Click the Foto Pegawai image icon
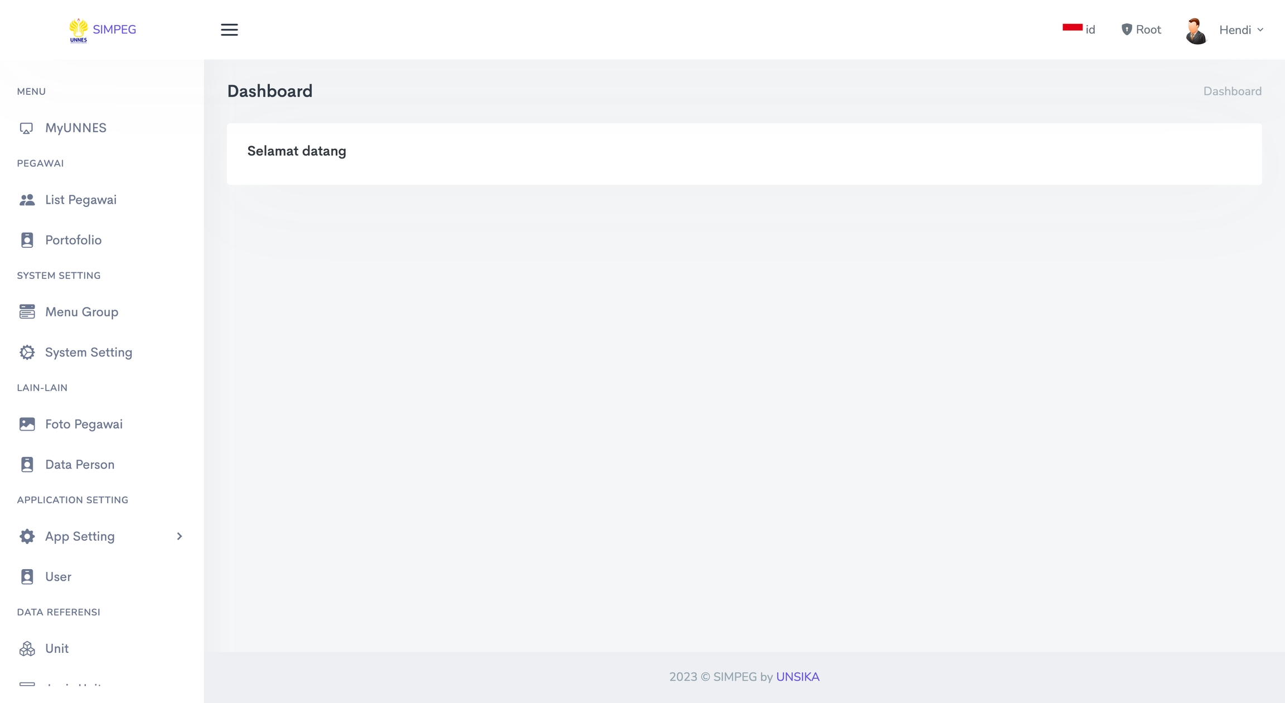Screen dimensions: 1285x703 click(27, 424)
